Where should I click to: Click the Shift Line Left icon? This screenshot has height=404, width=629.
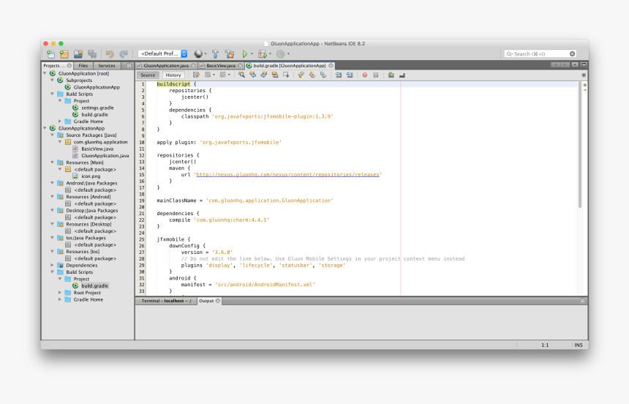pos(339,75)
